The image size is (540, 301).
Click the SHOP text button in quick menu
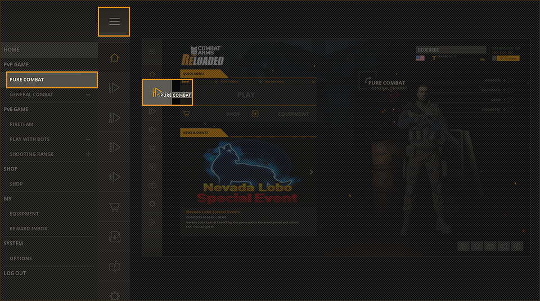(x=233, y=114)
